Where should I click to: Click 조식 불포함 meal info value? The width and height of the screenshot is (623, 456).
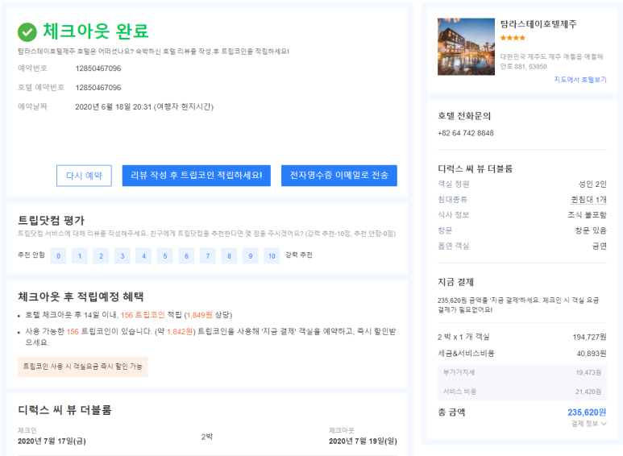(587, 215)
